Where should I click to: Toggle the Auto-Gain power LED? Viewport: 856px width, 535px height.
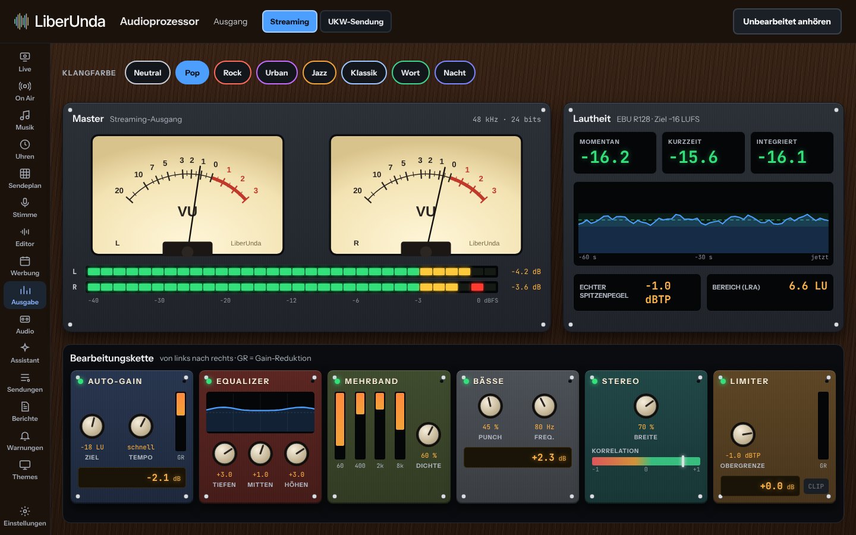click(x=80, y=381)
